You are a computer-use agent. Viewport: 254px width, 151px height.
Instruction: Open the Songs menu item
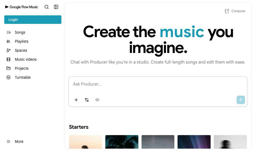click(20, 32)
